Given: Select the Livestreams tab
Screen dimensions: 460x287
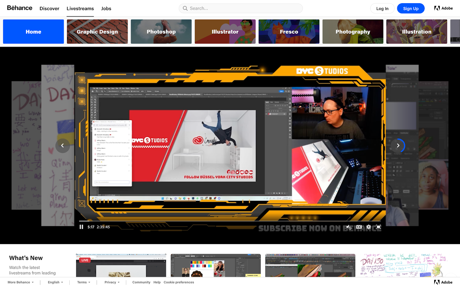Looking at the screenshot, I should coord(80,9).
